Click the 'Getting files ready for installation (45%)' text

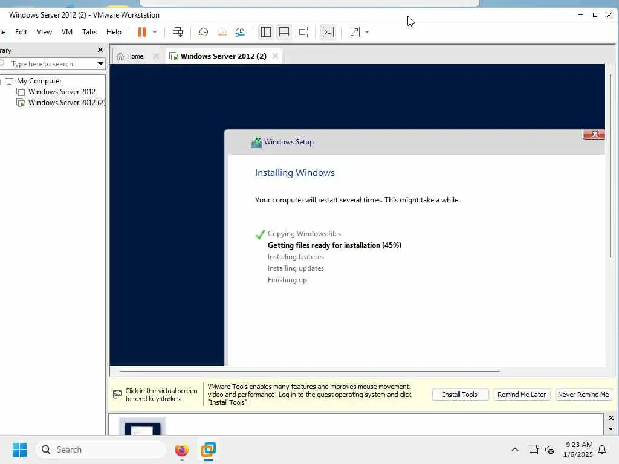[x=334, y=245]
